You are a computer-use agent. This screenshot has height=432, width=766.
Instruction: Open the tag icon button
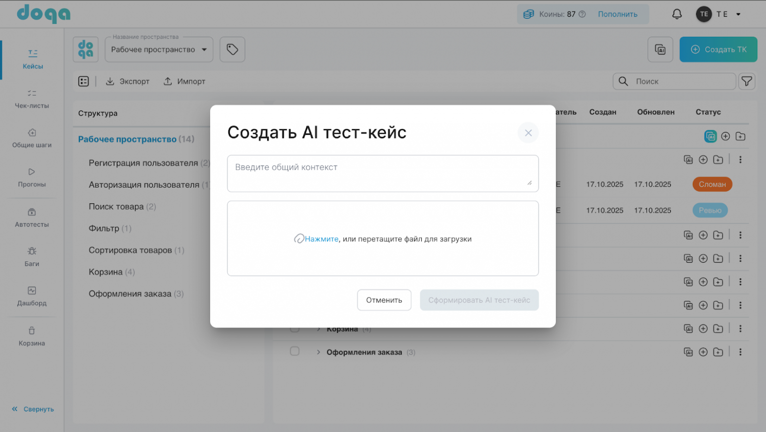232,50
